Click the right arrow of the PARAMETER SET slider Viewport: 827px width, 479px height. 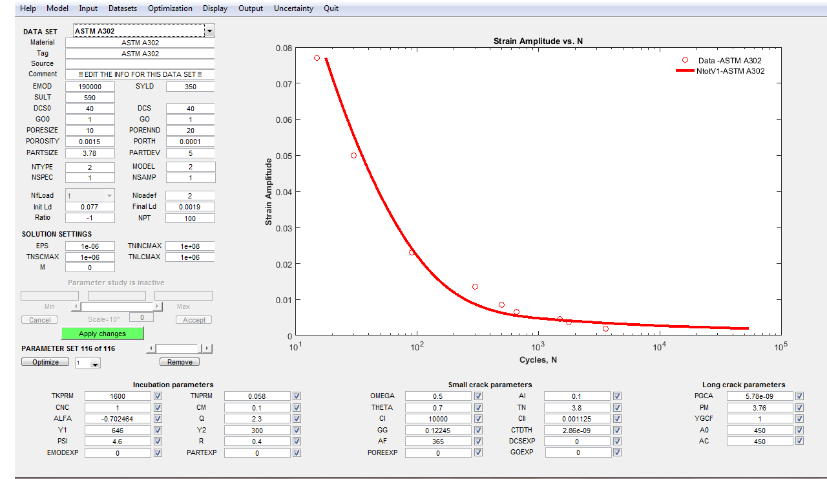tap(207, 348)
